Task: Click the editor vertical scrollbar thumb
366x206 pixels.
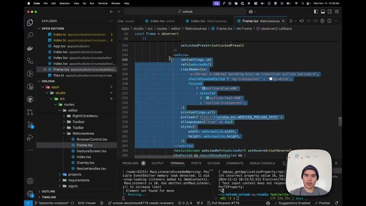Action: [340, 121]
